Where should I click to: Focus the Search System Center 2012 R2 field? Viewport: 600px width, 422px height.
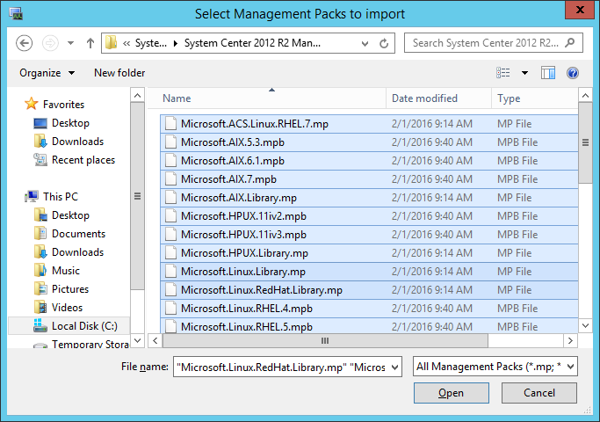[493, 43]
